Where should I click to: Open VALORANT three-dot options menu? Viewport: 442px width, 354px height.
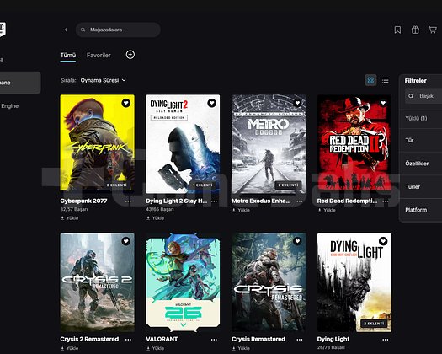pyautogui.click(x=214, y=340)
